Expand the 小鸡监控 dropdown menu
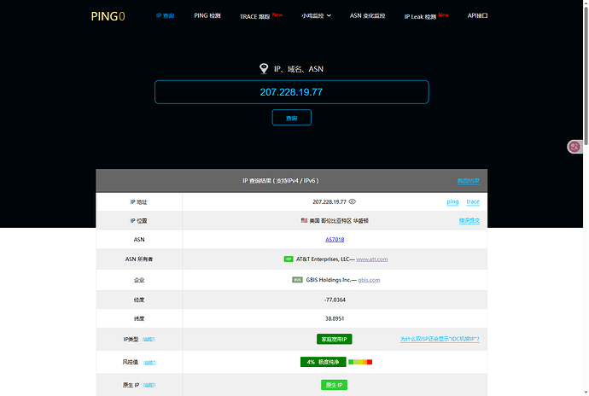 click(x=316, y=15)
